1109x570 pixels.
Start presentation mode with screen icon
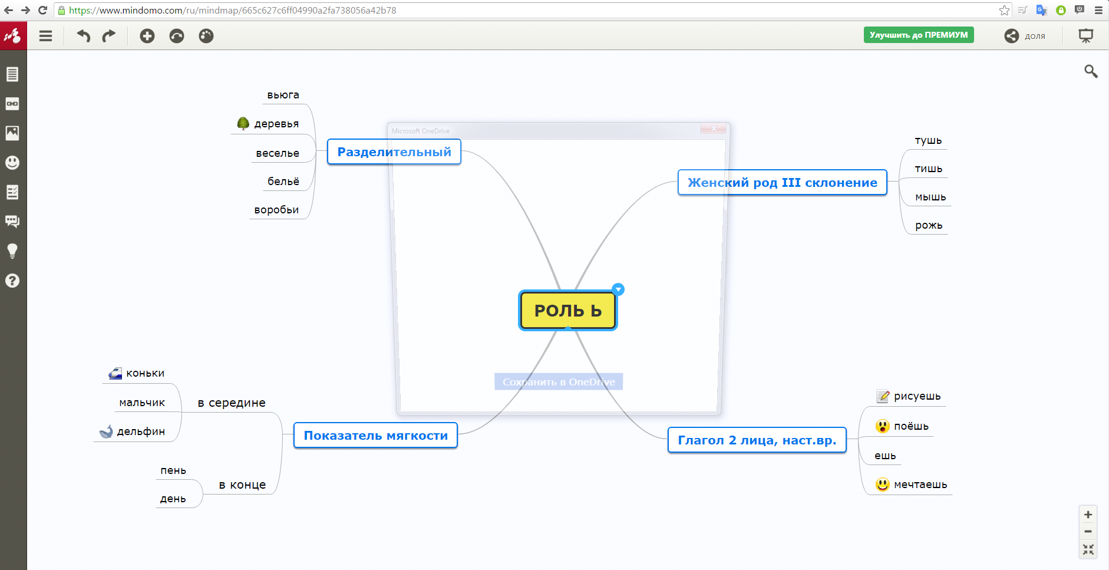1086,36
